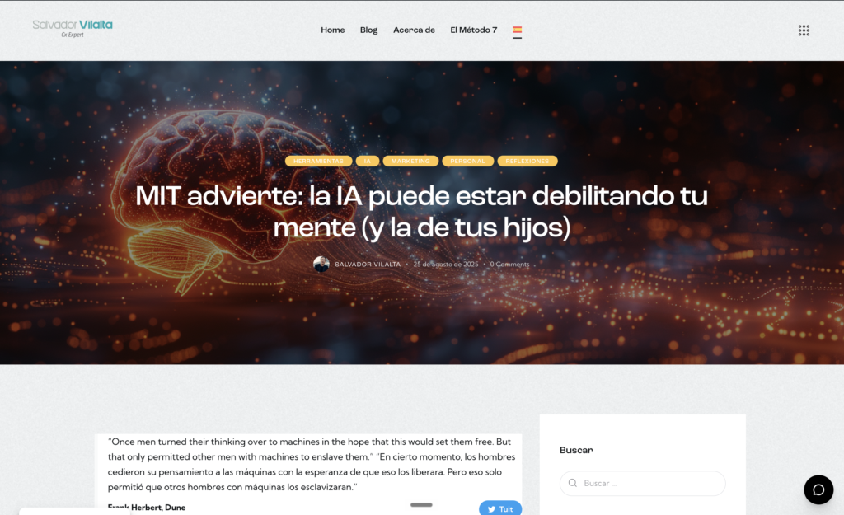The width and height of the screenshot is (844, 515).
Task: Click the article title MIT advierte
Action: [421, 211]
